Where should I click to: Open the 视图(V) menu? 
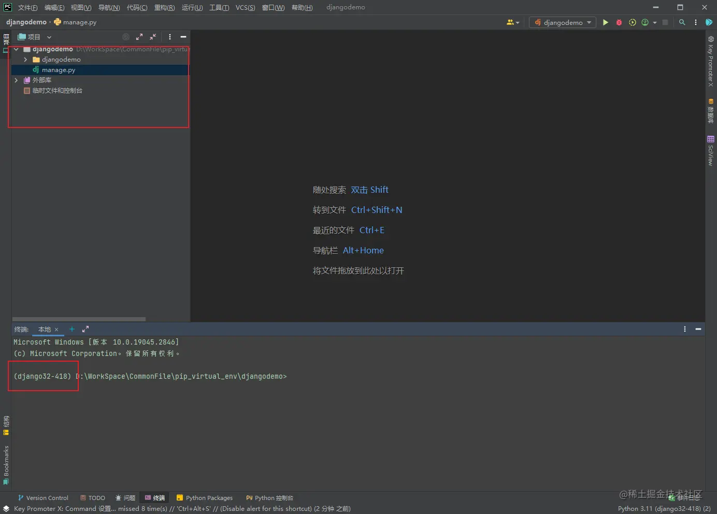tap(81, 7)
